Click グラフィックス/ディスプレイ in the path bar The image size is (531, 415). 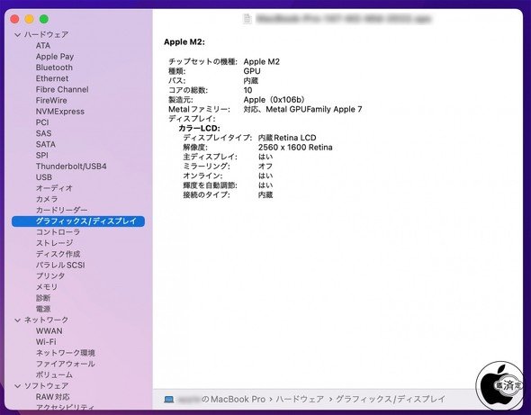click(x=391, y=400)
